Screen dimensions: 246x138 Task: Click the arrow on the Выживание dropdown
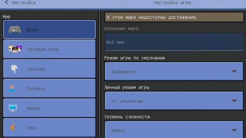pos(234,72)
